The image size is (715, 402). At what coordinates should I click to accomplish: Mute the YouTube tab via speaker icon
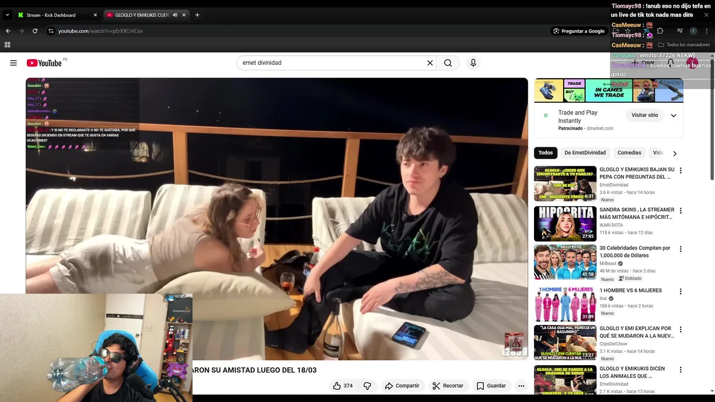(175, 15)
